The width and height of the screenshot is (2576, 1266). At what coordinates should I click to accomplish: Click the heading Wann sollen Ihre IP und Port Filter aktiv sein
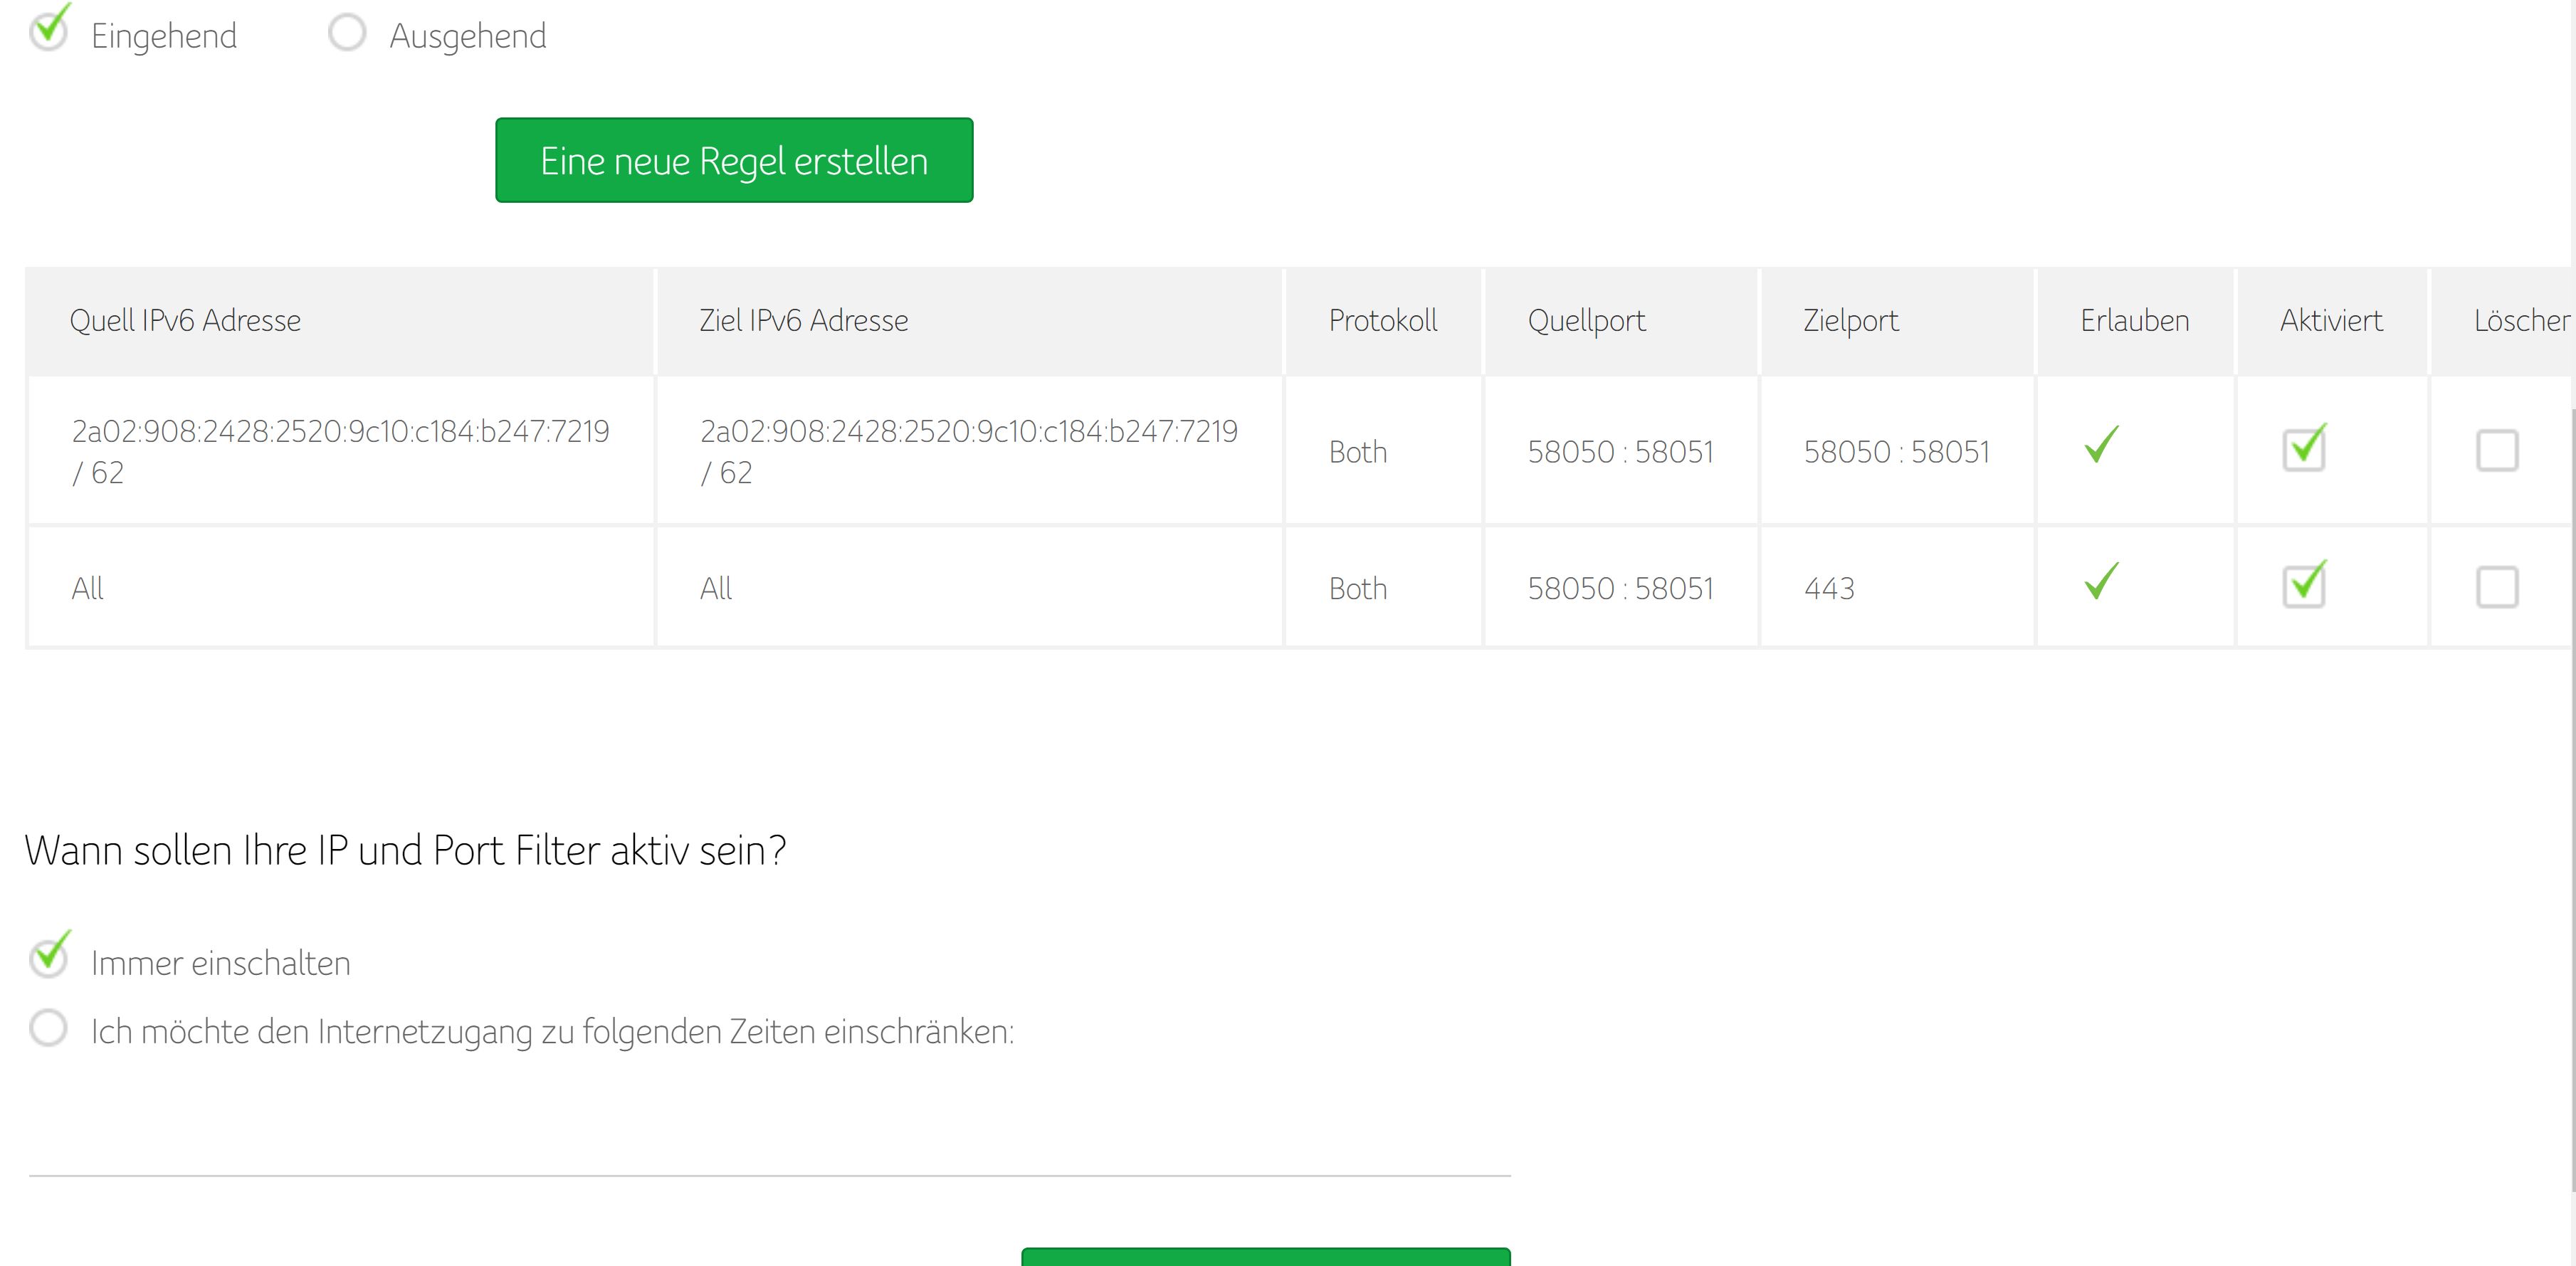click(405, 850)
